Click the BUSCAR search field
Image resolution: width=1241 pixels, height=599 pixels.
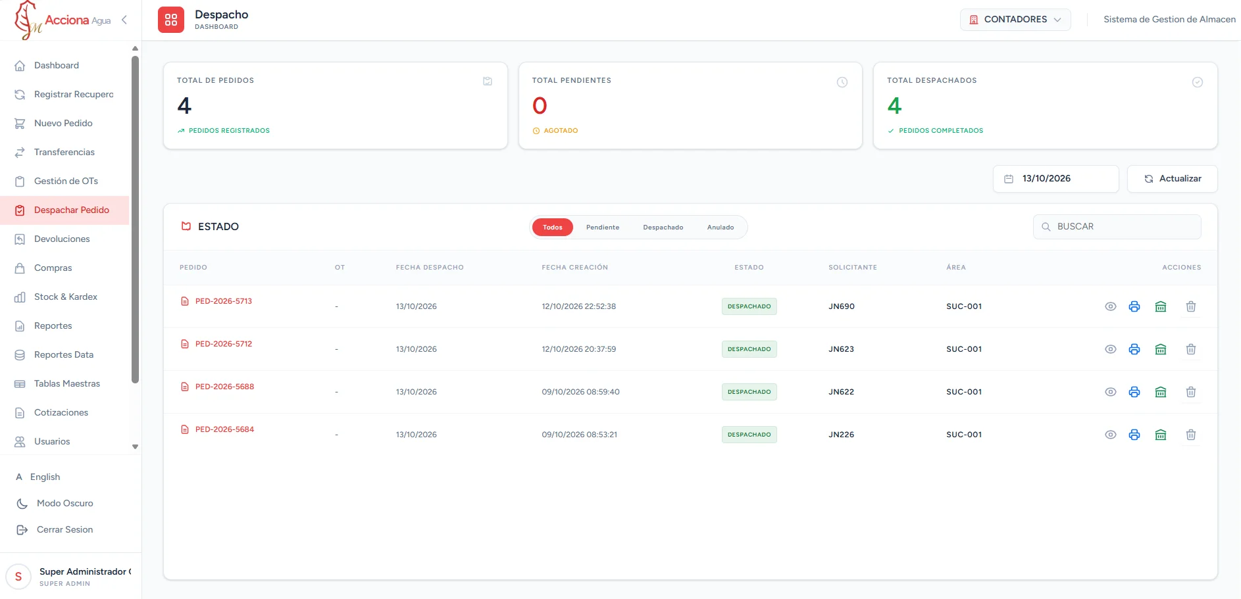click(1117, 227)
